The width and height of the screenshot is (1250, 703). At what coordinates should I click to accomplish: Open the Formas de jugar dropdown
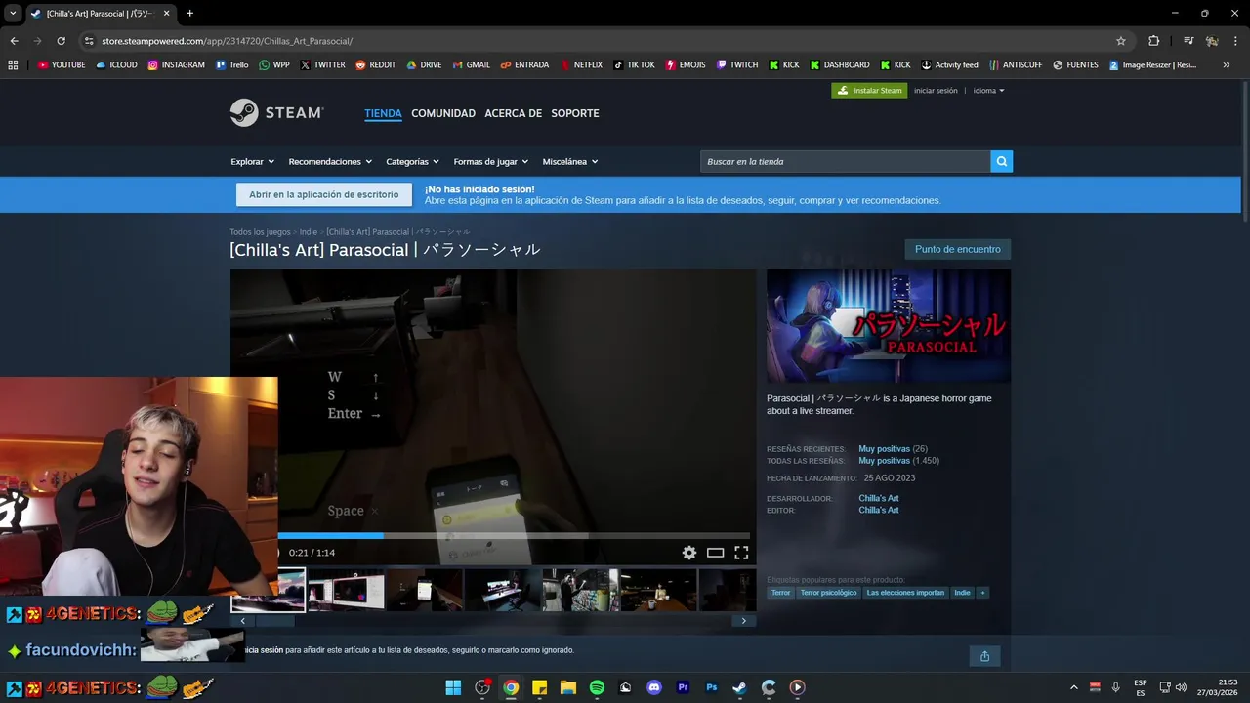point(490,162)
